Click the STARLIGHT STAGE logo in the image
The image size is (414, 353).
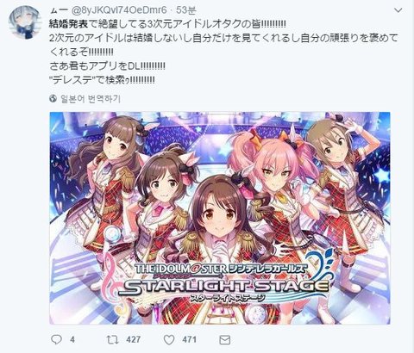[x=227, y=286]
